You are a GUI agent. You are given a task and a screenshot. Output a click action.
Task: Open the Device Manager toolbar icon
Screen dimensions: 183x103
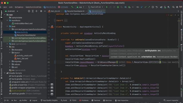165,7
